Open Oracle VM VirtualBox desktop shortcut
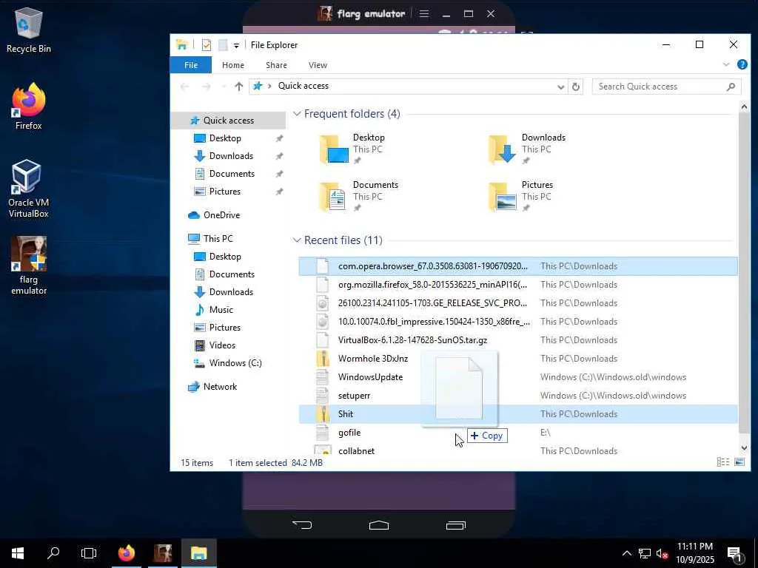This screenshot has width=758, height=568. (29, 189)
